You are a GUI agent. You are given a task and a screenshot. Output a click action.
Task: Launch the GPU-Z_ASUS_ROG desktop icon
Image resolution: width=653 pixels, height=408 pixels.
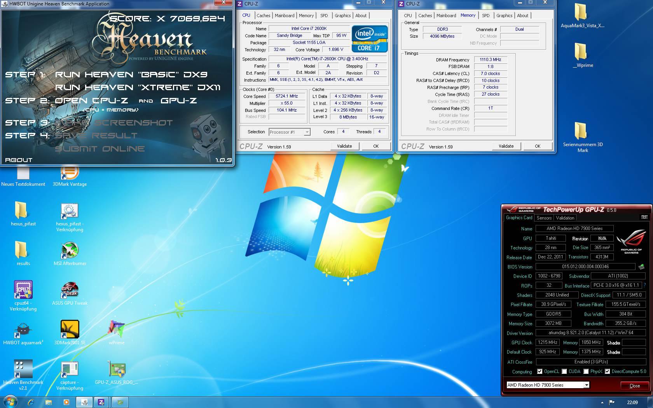point(117,373)
